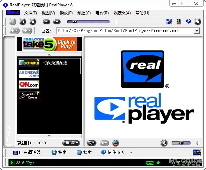Viewport: 206px width, 170px height.
Task: Open the 搜索 search link
Action: 84,152
